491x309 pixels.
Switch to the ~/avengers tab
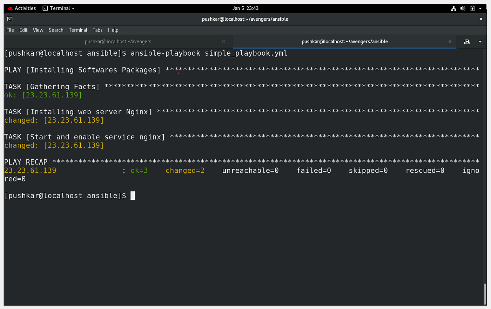(118, 42)
